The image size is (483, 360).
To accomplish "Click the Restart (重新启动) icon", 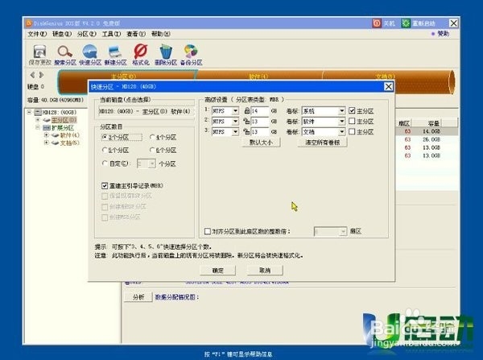I will (406, 23).
